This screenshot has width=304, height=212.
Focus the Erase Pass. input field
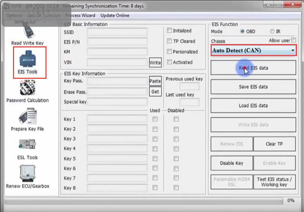(117, 91)
